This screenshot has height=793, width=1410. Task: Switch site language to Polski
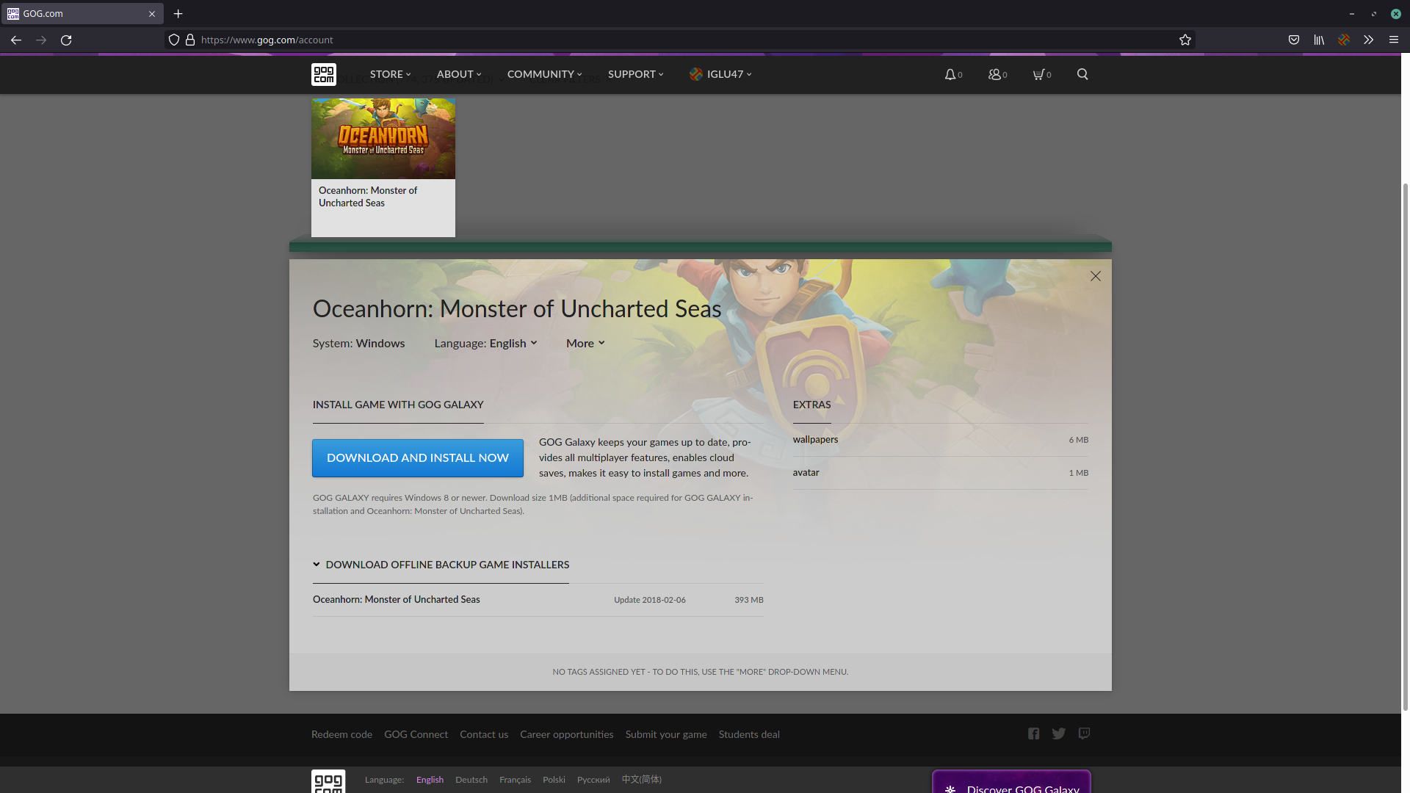click(554, 780)
